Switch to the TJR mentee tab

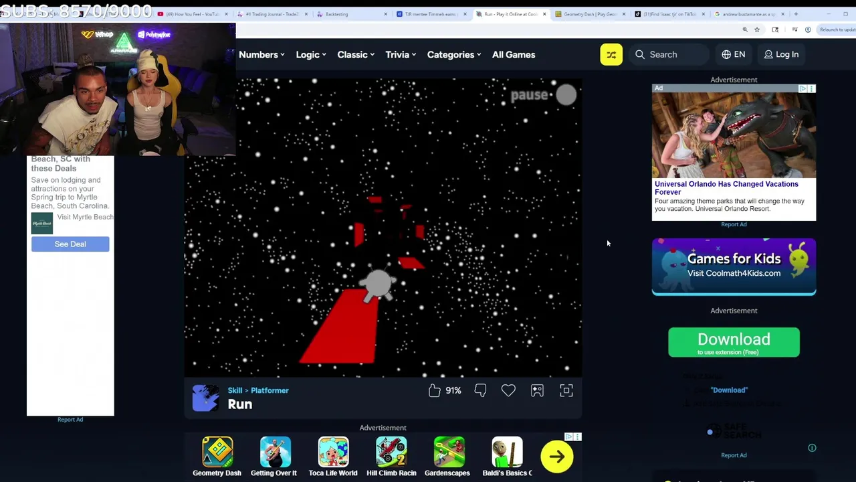coord(431,14)
